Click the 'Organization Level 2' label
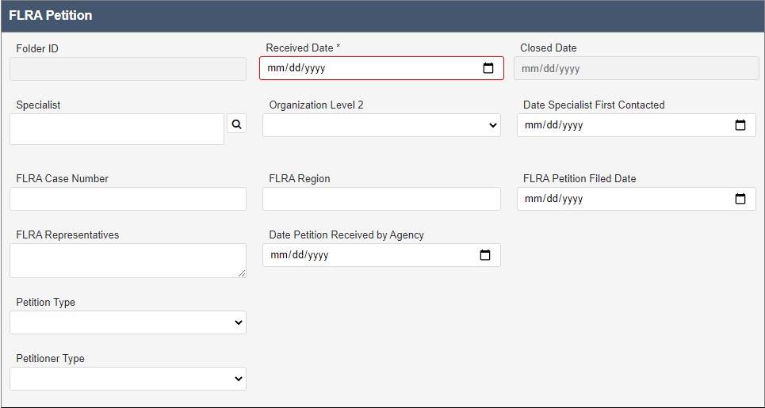This screenshot has width=765, height=408. [316, 105]
